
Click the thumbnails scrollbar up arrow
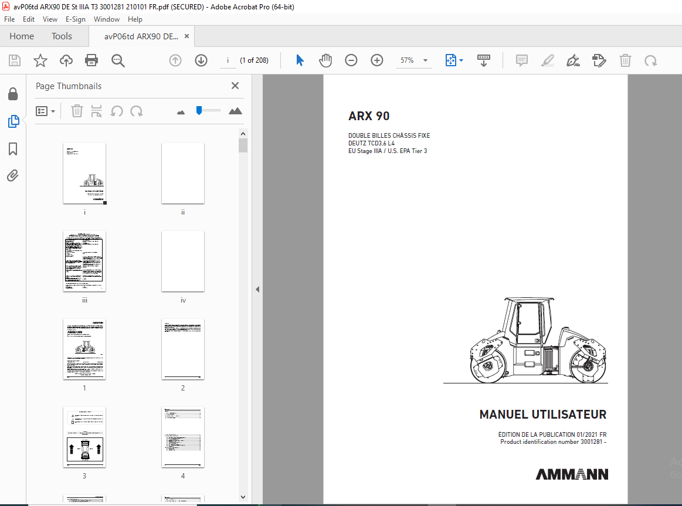coord(243,134)
